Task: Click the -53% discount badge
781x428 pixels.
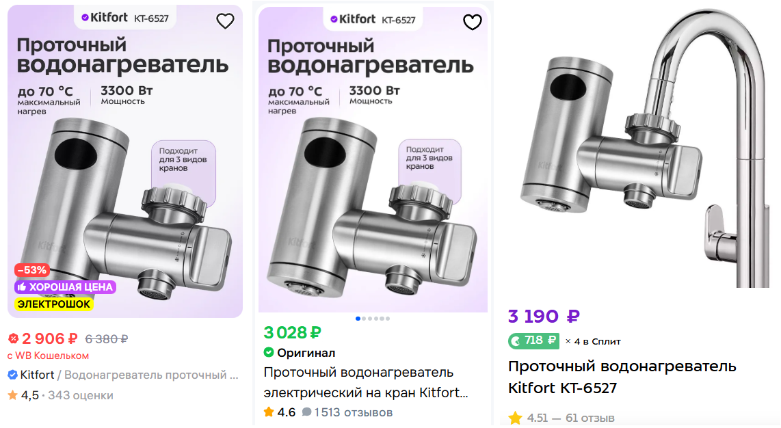Action: coord(31,270)
